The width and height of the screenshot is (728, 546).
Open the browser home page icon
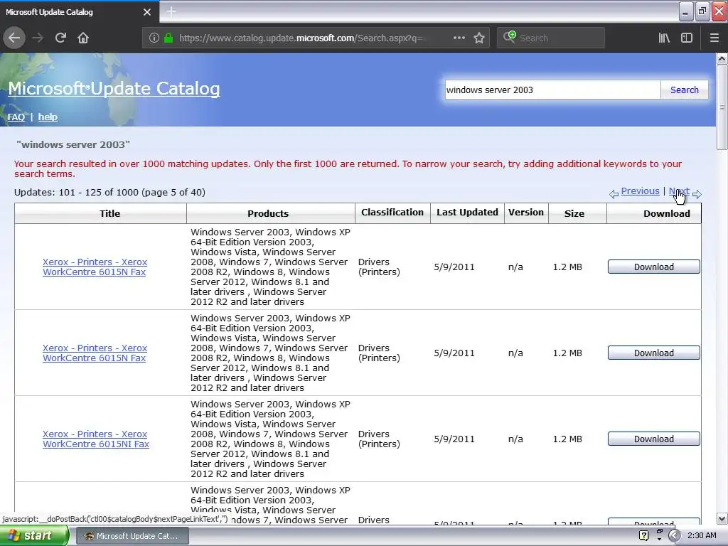(x=83, y=38)
